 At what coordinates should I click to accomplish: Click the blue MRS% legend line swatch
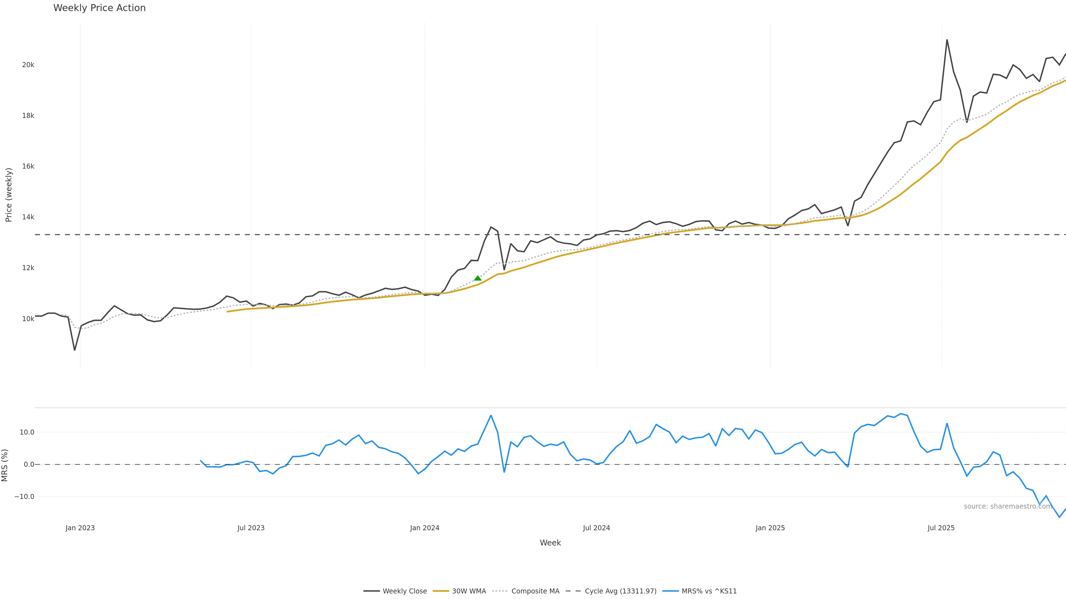670,591
